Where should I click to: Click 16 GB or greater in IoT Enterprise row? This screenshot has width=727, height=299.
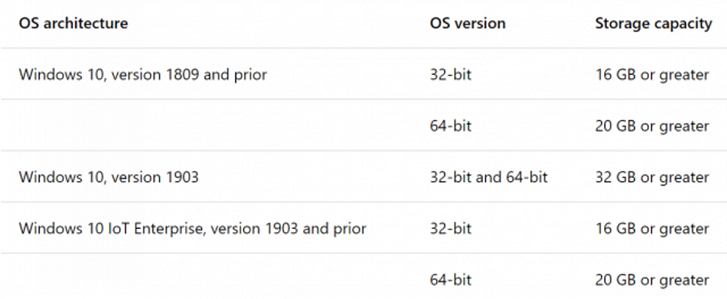point(652,229)
